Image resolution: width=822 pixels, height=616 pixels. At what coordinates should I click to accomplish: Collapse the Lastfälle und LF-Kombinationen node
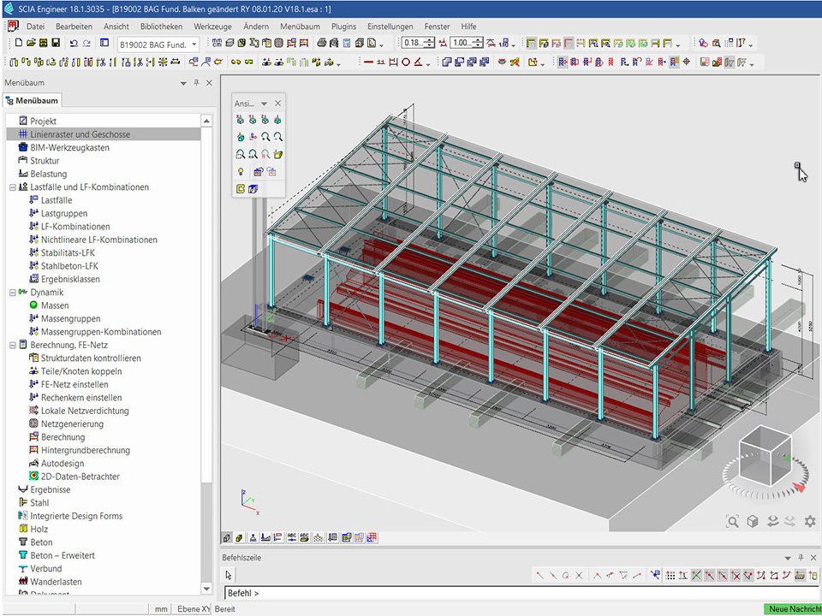click(12, 187)
